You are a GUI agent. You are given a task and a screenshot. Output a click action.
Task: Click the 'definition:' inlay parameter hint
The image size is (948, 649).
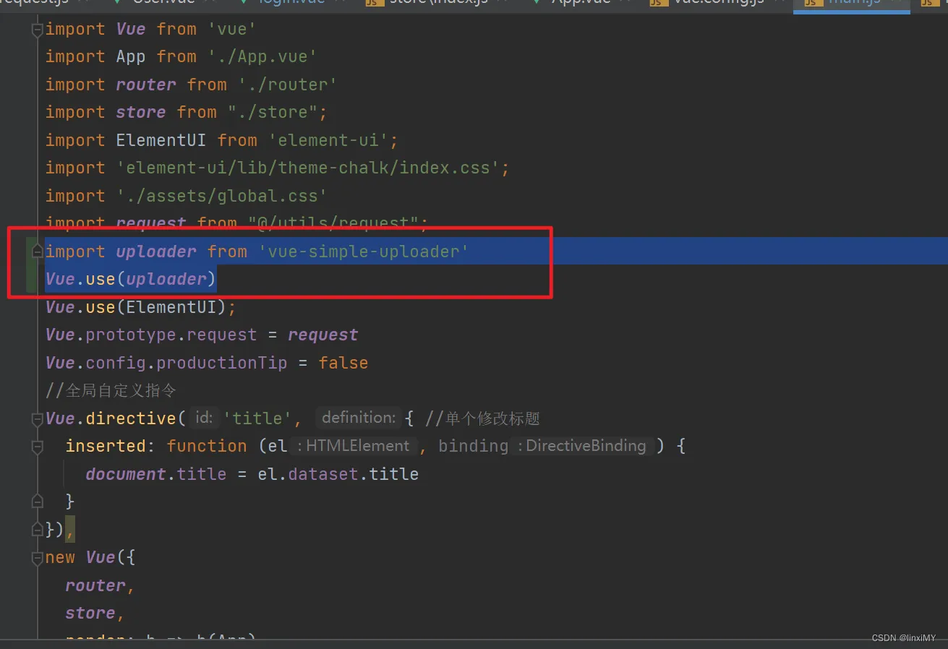pos(359,418)
